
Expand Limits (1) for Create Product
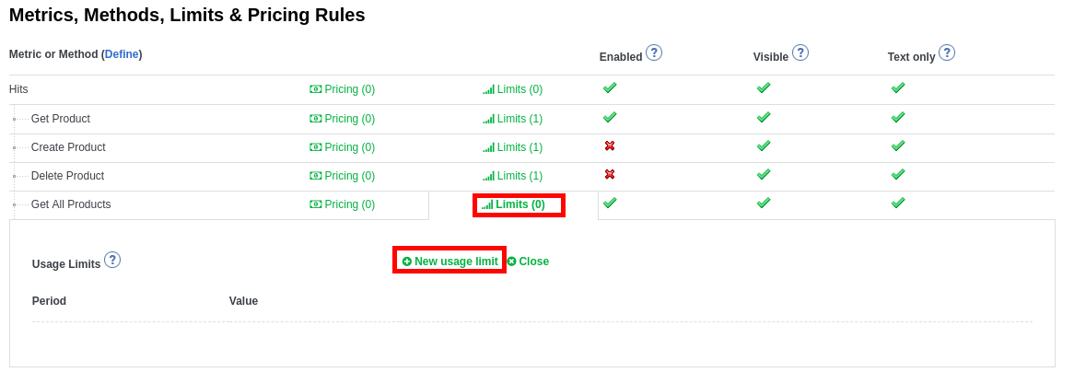pos(519,147)
